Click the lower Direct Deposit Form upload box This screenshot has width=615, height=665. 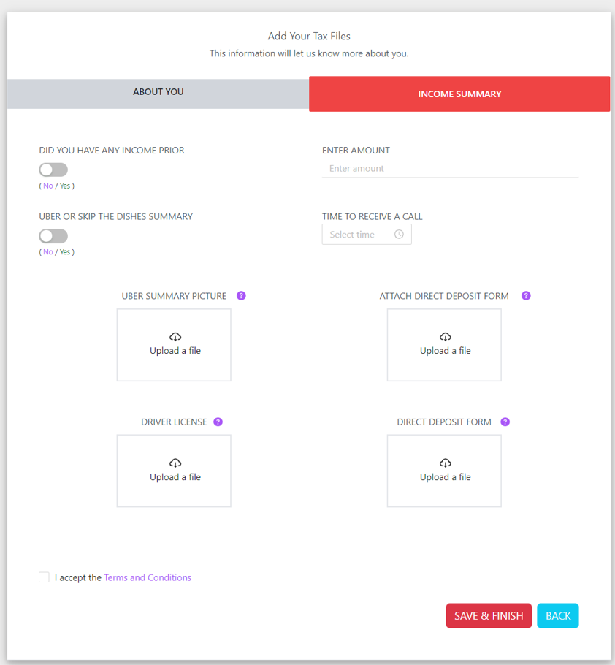[x=444, y=471]
